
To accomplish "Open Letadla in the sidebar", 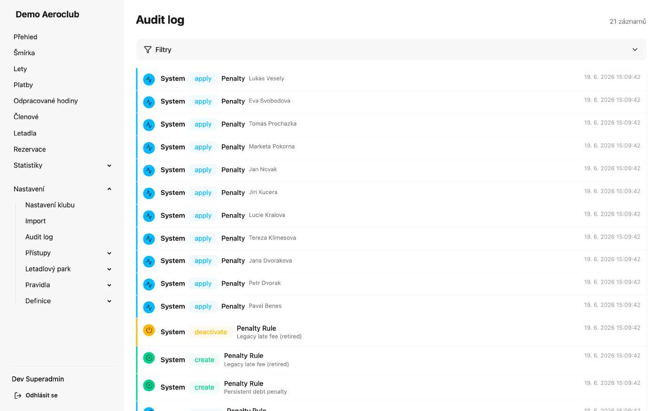I will tap(25, 133).
